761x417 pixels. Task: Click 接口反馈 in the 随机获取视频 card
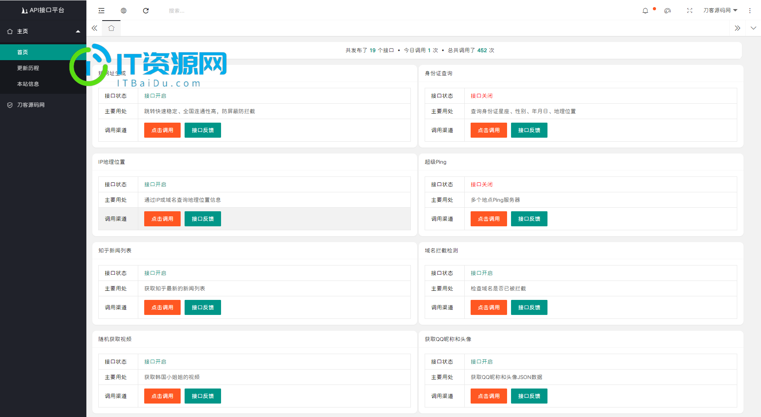(203, 396)
